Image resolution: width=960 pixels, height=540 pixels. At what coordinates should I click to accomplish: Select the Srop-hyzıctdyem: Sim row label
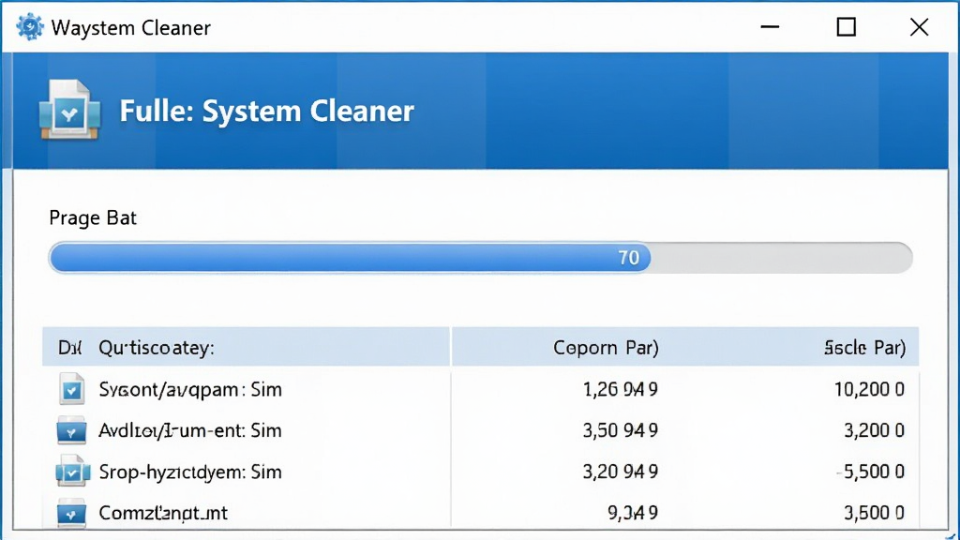click(x=189, y=472)
